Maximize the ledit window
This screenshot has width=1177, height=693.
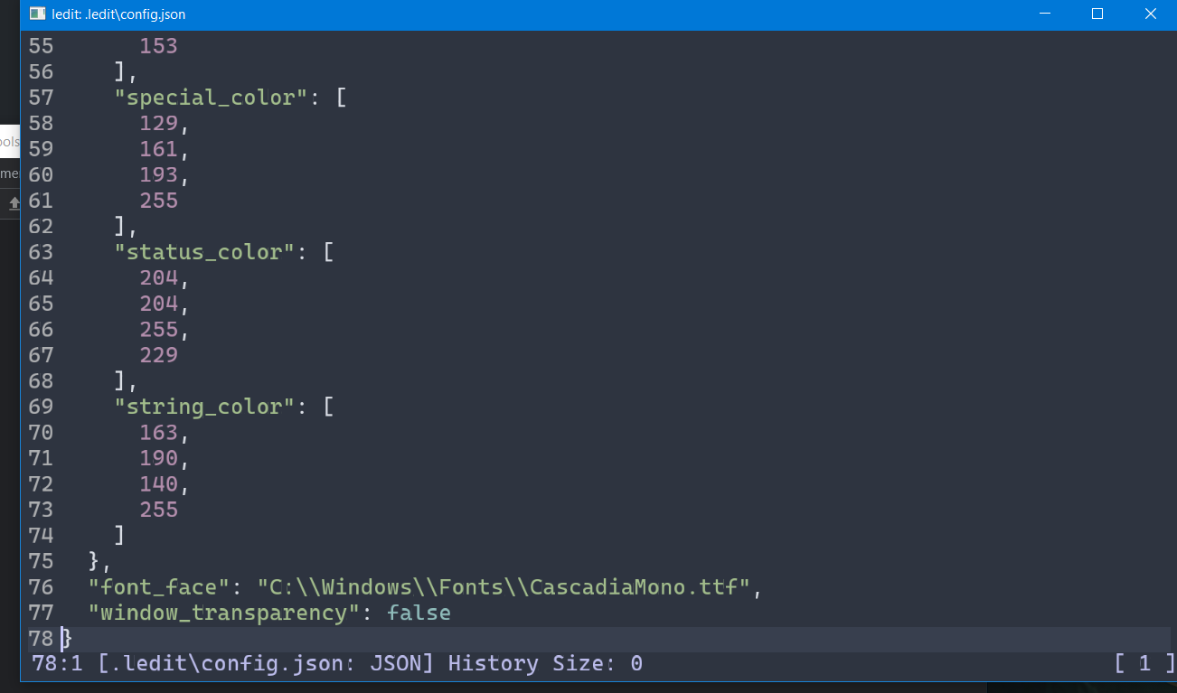coord(1097,14)
